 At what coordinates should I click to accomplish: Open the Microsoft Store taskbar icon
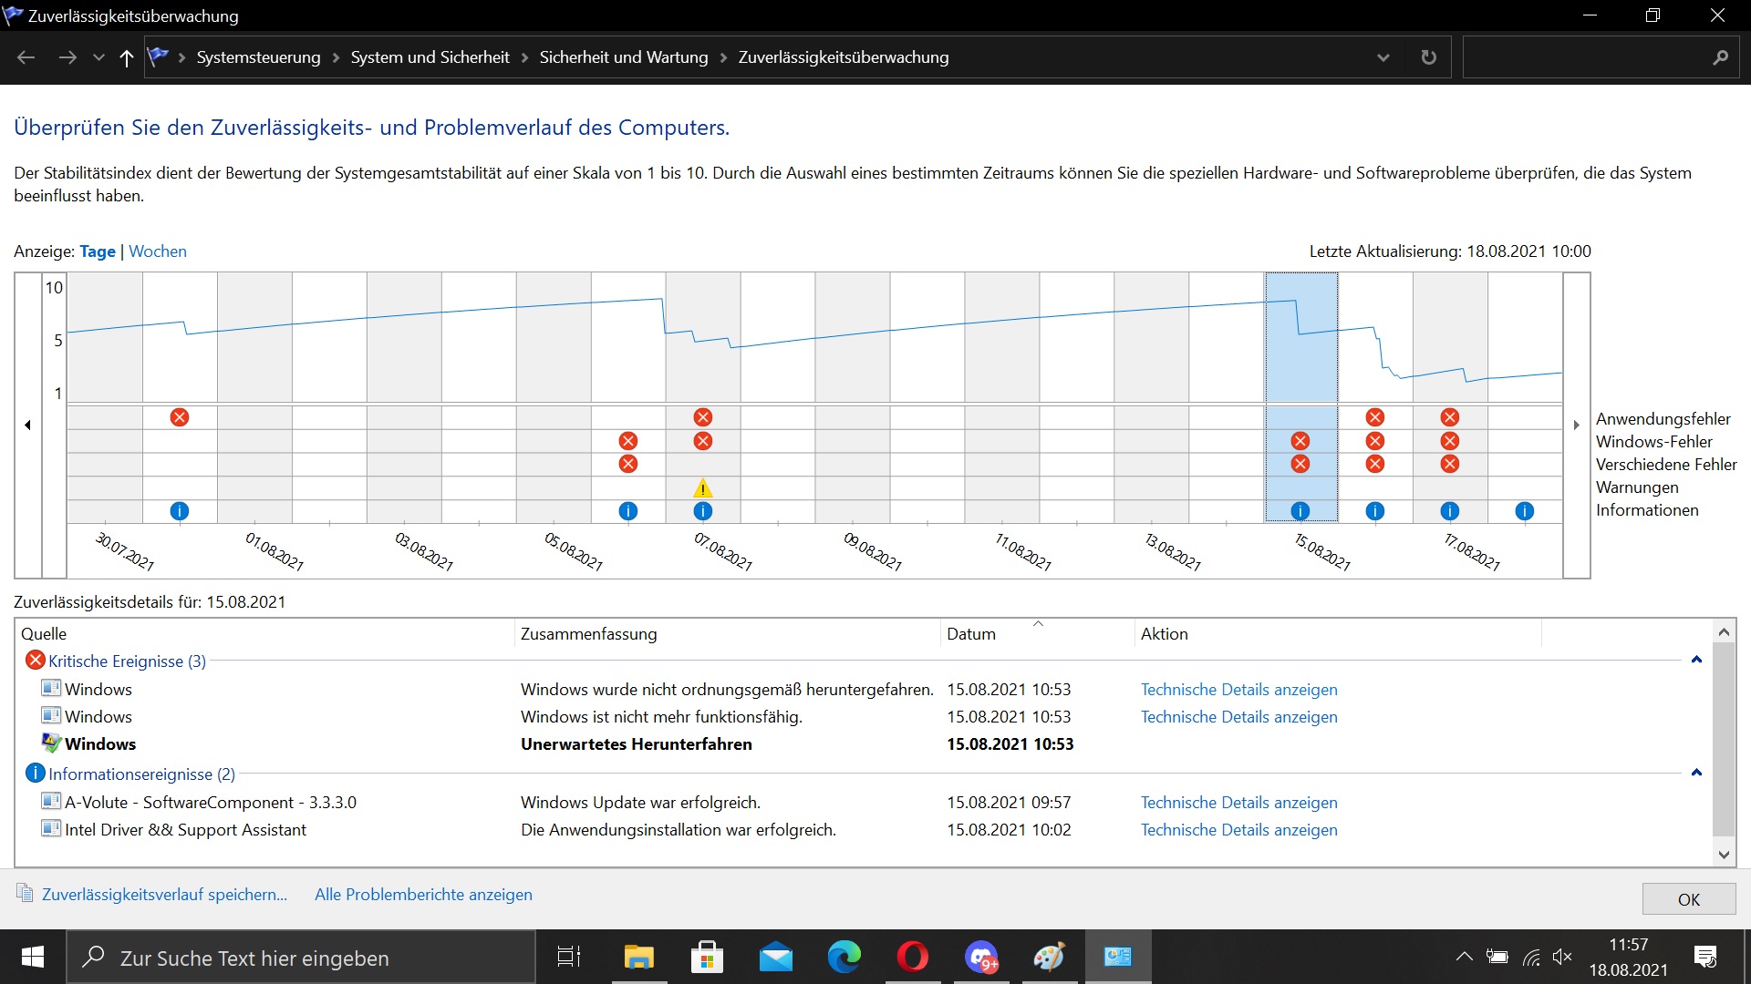[707, 957]
